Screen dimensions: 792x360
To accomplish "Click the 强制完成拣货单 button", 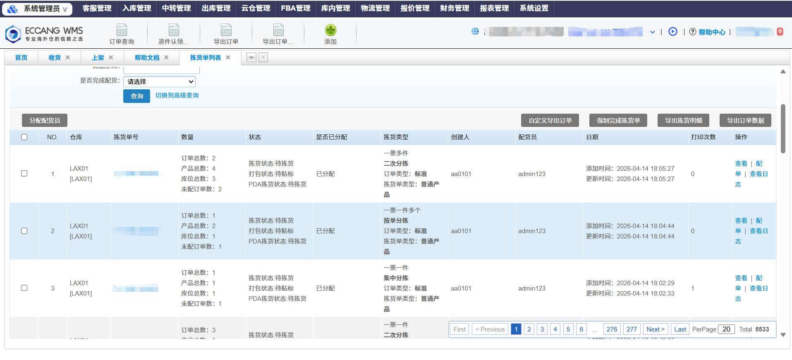I will (618, 120).
